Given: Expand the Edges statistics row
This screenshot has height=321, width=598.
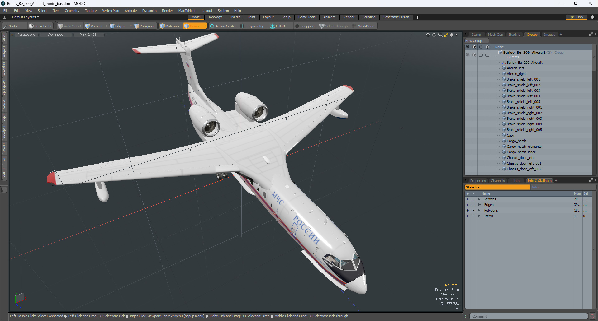Looking at the screenshot, I should coord(480,205).
